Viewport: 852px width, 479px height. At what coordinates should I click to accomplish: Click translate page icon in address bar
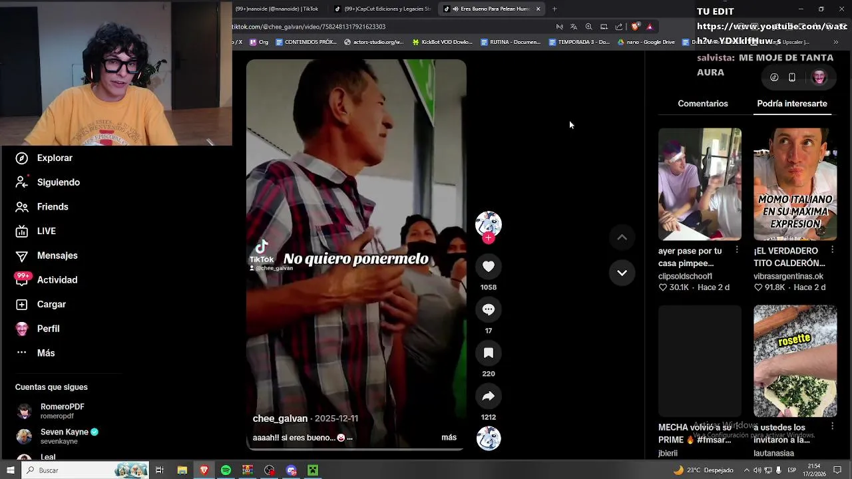(x=574, y=27)
